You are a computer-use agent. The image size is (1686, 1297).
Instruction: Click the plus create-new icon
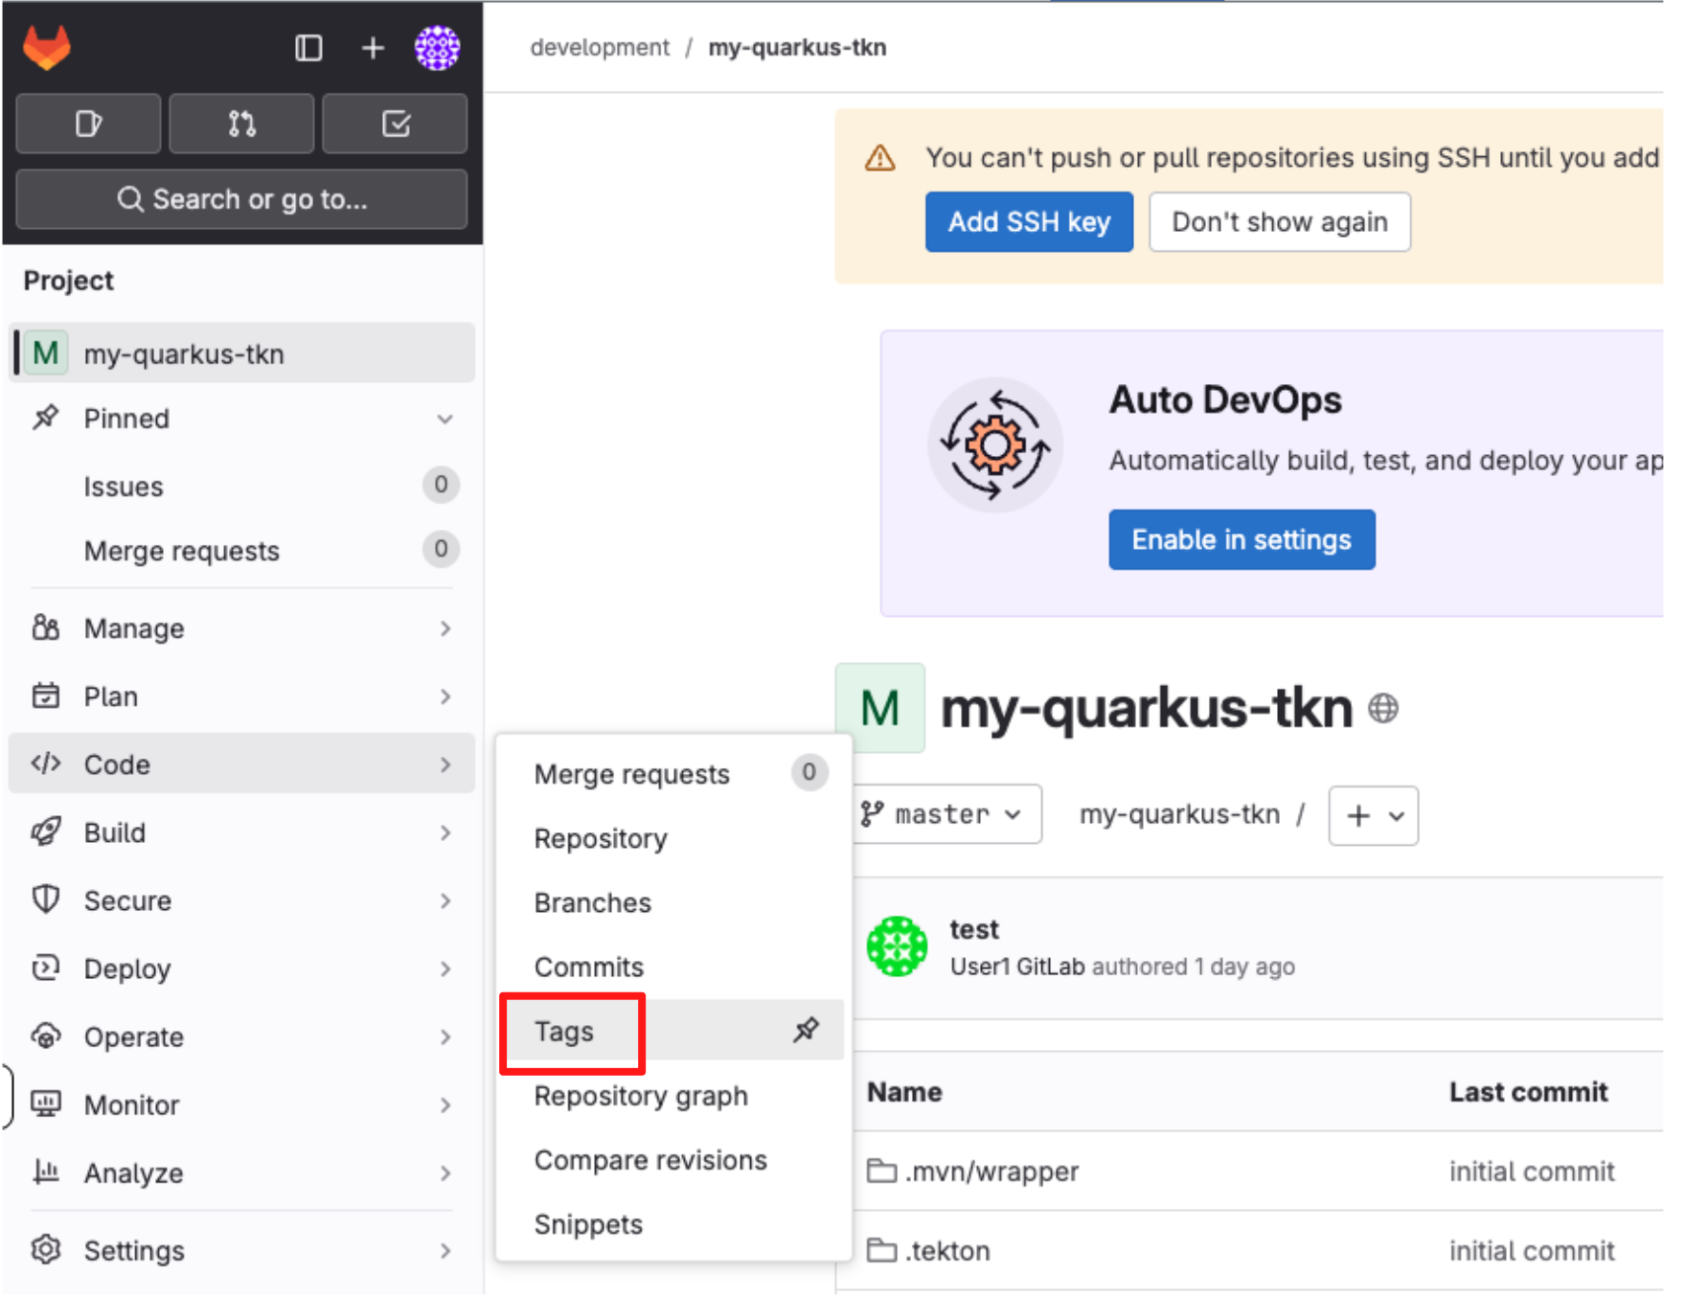click(373, 48)
